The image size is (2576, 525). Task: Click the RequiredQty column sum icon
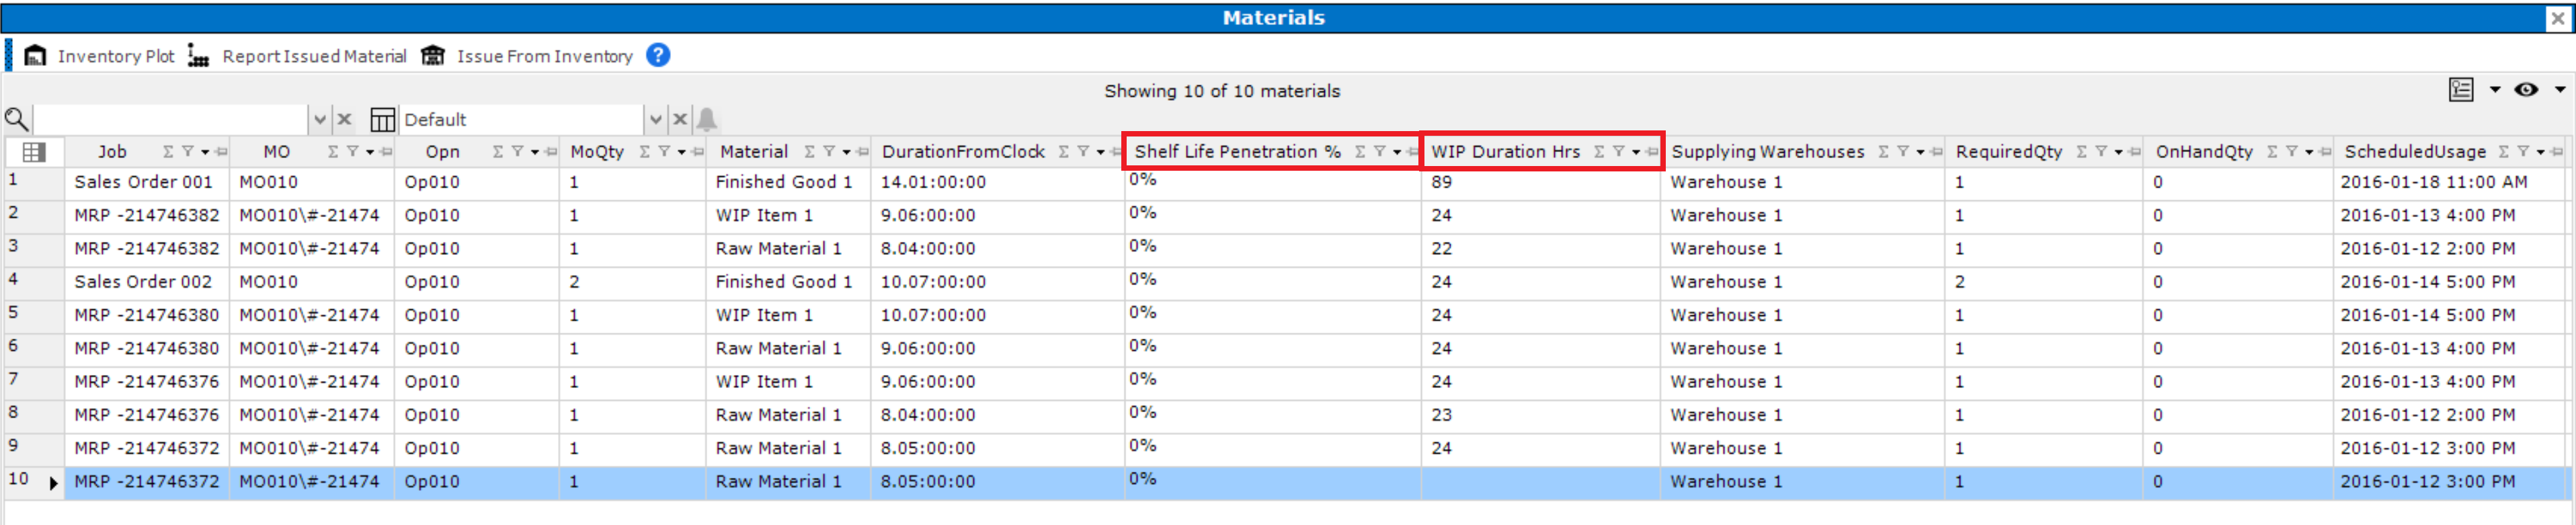(x=2083, y=152)
